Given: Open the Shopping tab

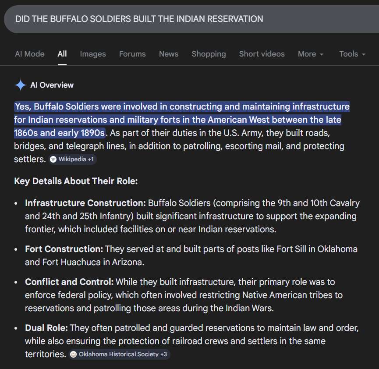Looking at the screenshot, I should click(x=209, y=54).
